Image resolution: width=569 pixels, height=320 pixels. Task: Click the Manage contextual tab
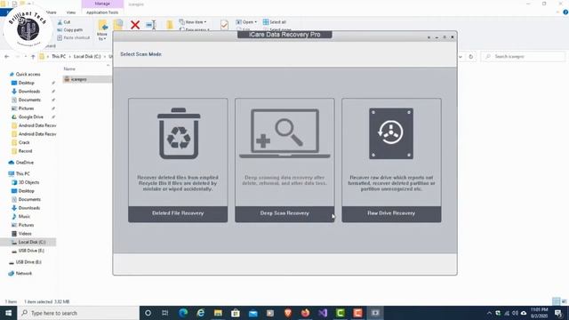tap(102, 4)
